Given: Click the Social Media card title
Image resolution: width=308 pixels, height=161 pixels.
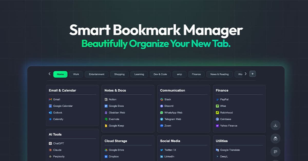Looking at the screenshot, I should click(x=170, y=141).
